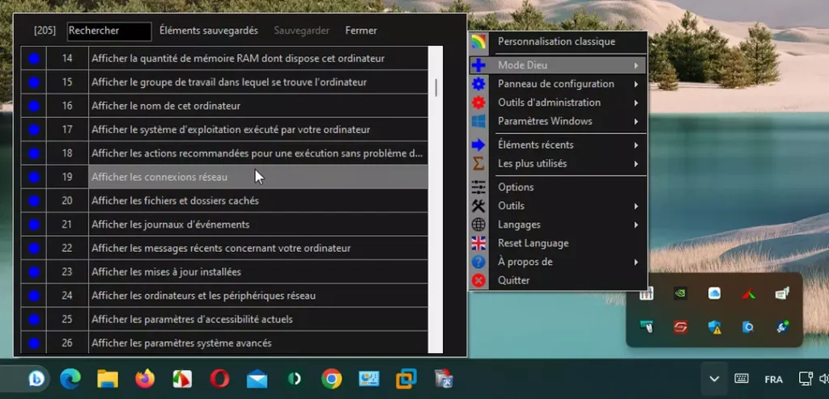Click the sliders Options icon
Viewport: 829px width, 399px height.
tap(478, 187)
